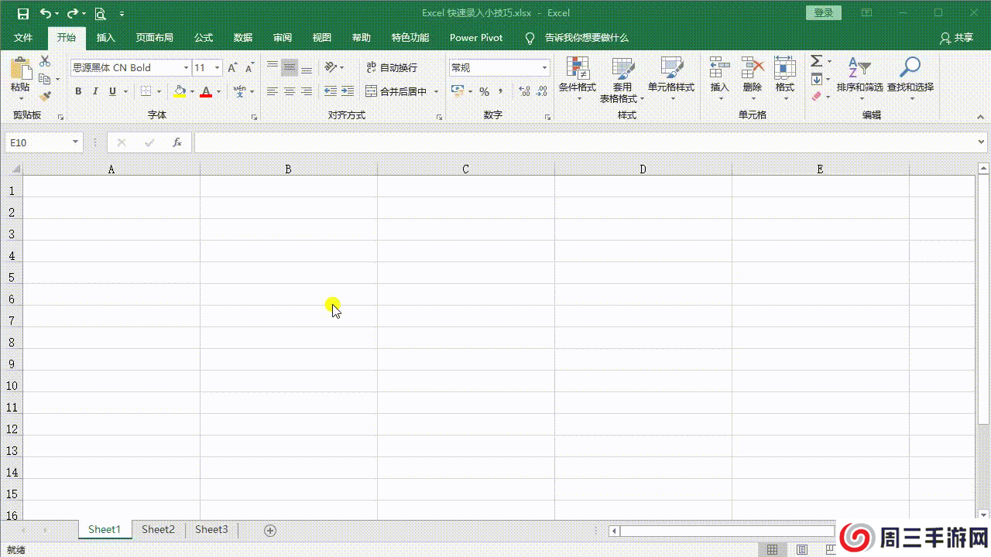Open the Name Box dropdown arrow
The width and height of the screenshot is (991, 557).
point(75,142)
